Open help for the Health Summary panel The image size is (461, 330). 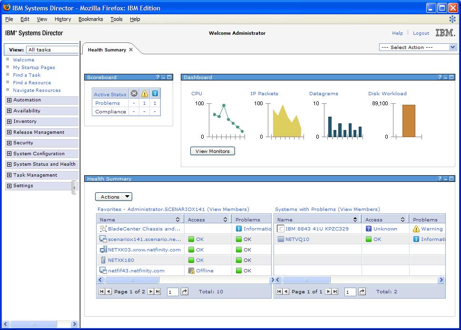click(440, 179)
